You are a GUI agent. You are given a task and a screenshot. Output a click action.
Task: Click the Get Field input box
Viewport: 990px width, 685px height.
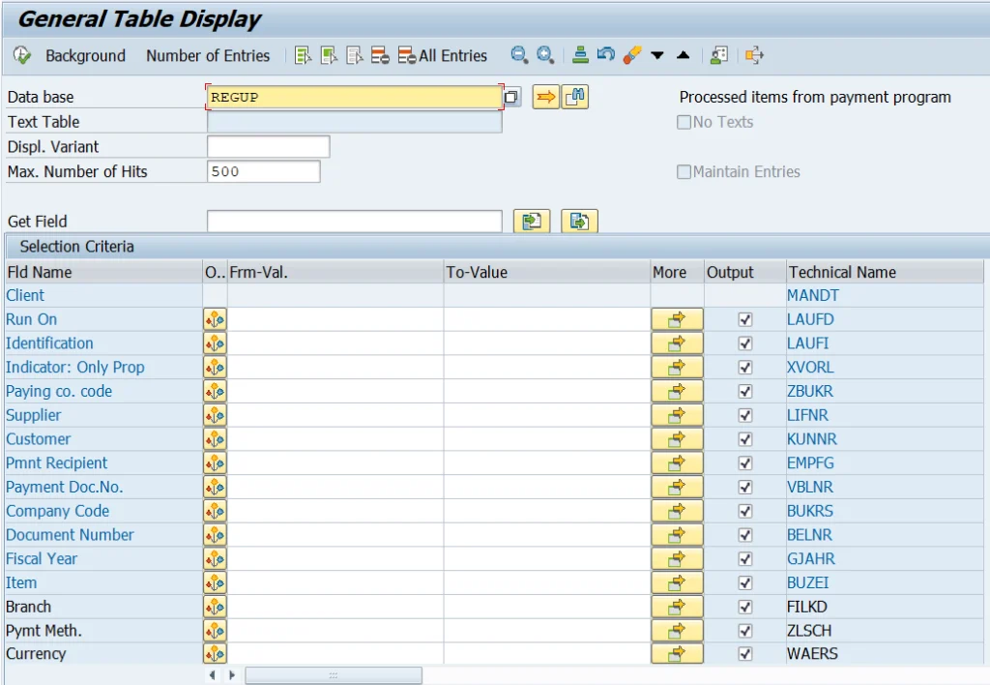354,222
